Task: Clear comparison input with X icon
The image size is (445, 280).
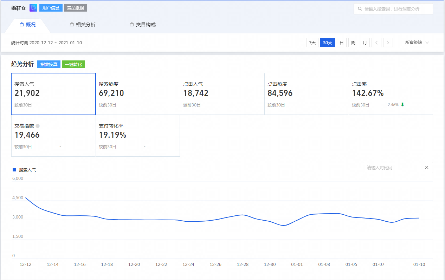Action: tap(427, 168)
